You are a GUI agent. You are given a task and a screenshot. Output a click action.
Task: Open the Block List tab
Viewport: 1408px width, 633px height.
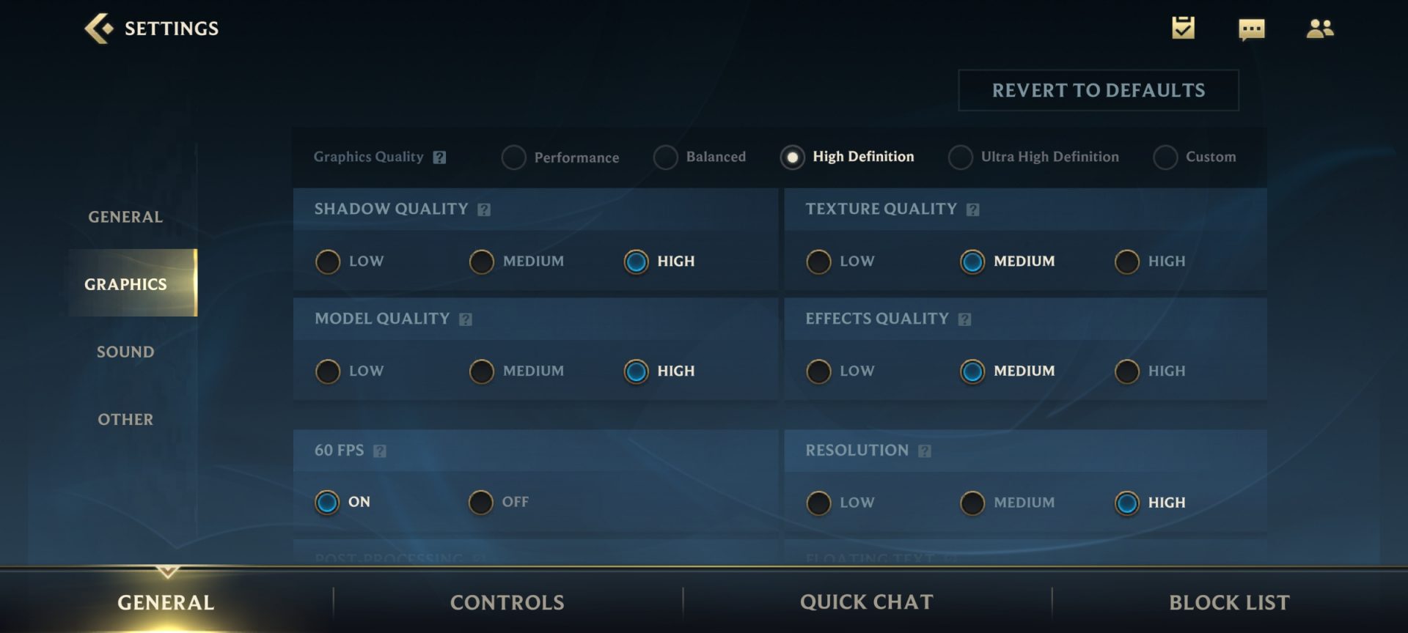pyautogui.click(x=1229, y=602)
